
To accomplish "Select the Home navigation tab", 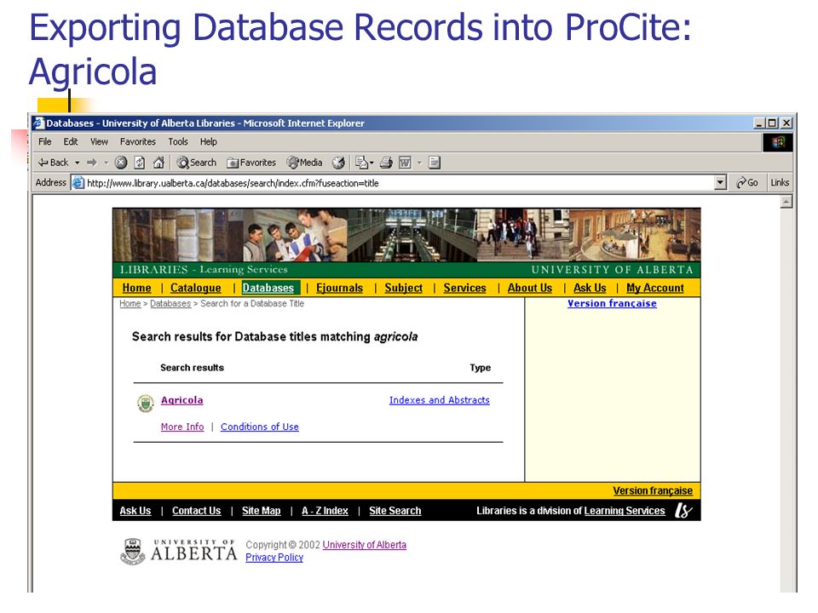I will click(x=136, y=288).
